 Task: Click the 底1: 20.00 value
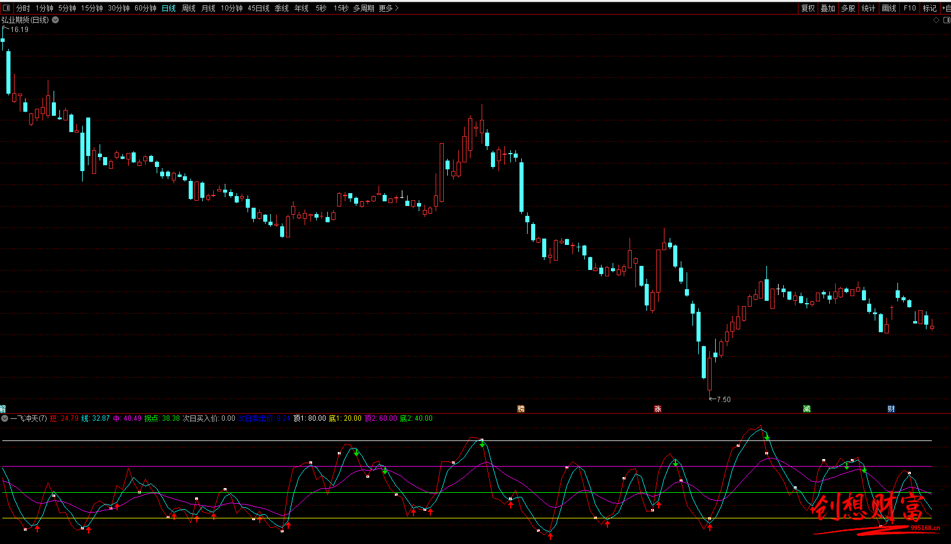pos(345,418)
